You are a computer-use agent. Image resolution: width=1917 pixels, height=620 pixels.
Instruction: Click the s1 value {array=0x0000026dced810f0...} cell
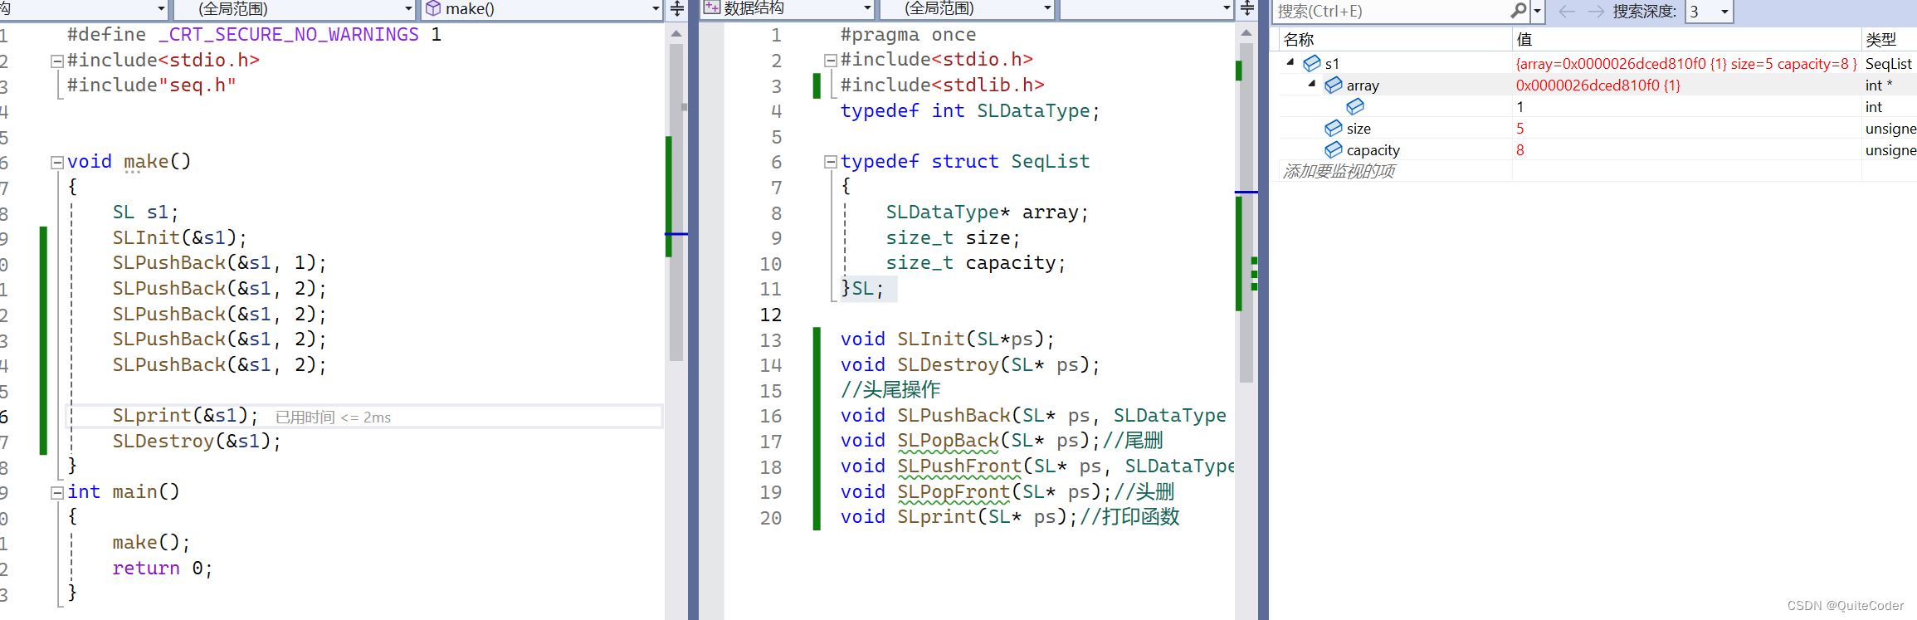pyautogui.click(x=1685, y=64)
